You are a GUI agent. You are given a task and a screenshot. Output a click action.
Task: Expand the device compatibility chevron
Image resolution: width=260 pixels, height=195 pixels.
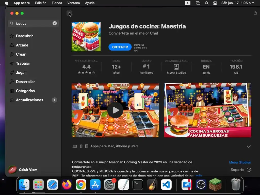point(249,147)
